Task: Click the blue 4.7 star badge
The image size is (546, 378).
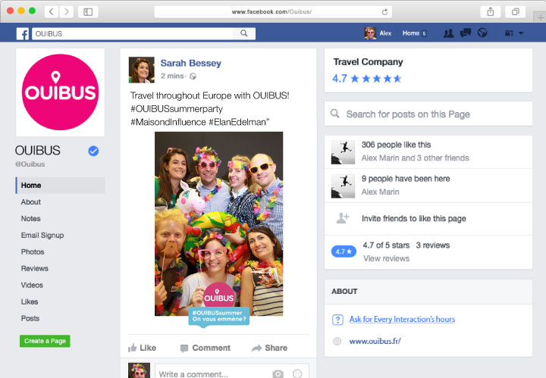Action: [x=344, y=251]
